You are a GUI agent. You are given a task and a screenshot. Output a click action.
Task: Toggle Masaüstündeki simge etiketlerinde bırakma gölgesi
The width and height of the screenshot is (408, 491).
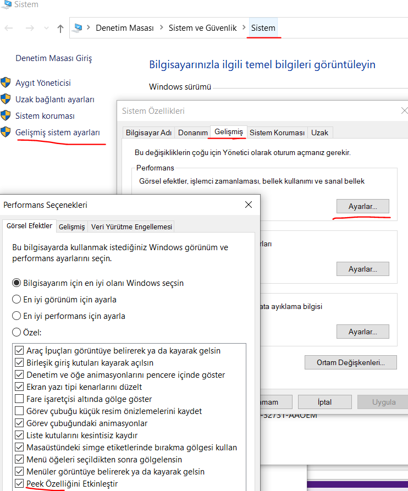tap(19, 447)
